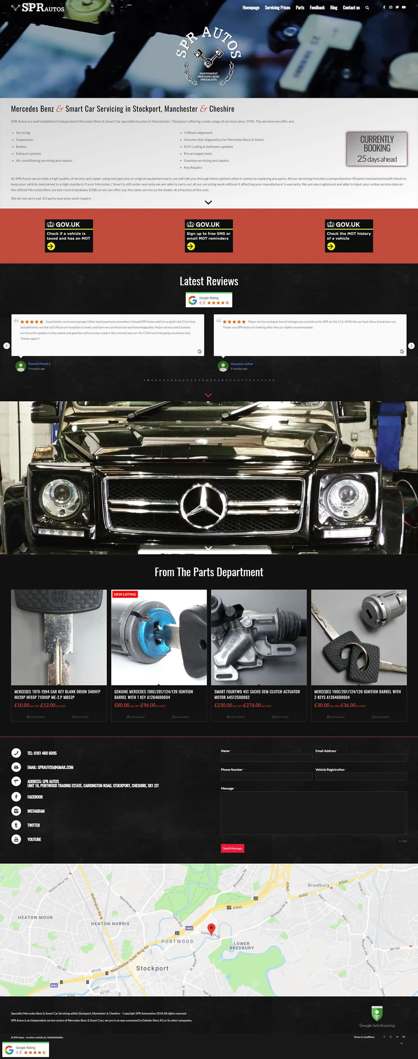Click the white down chevron on the Mercedes photo
Viewport: 418px width, 1059px height.
(x=208, y=548)
